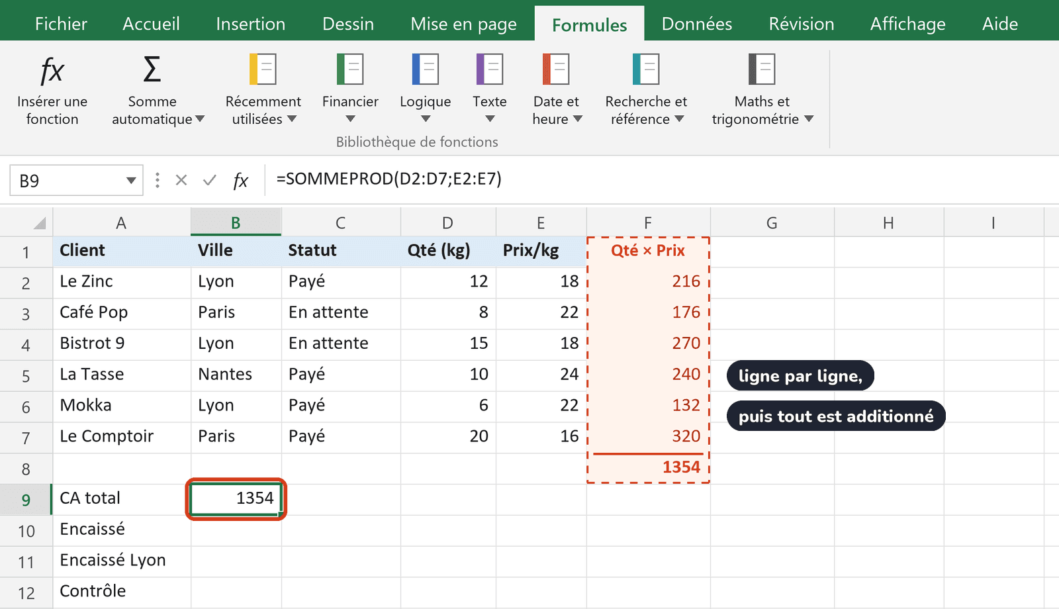The height and width of the screenshot is (609, 1059).
Task: Expand the Financier dropdown arrow
Action: click(350, 119)
